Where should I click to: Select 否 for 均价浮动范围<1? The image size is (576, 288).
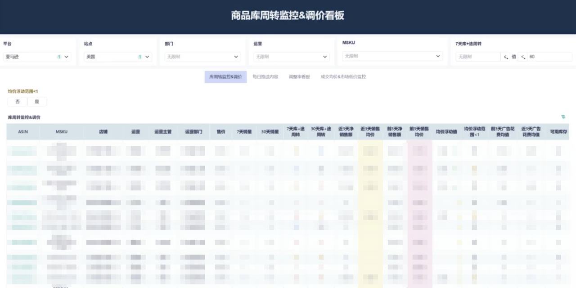pyautogui.click(x=18, y=102)
